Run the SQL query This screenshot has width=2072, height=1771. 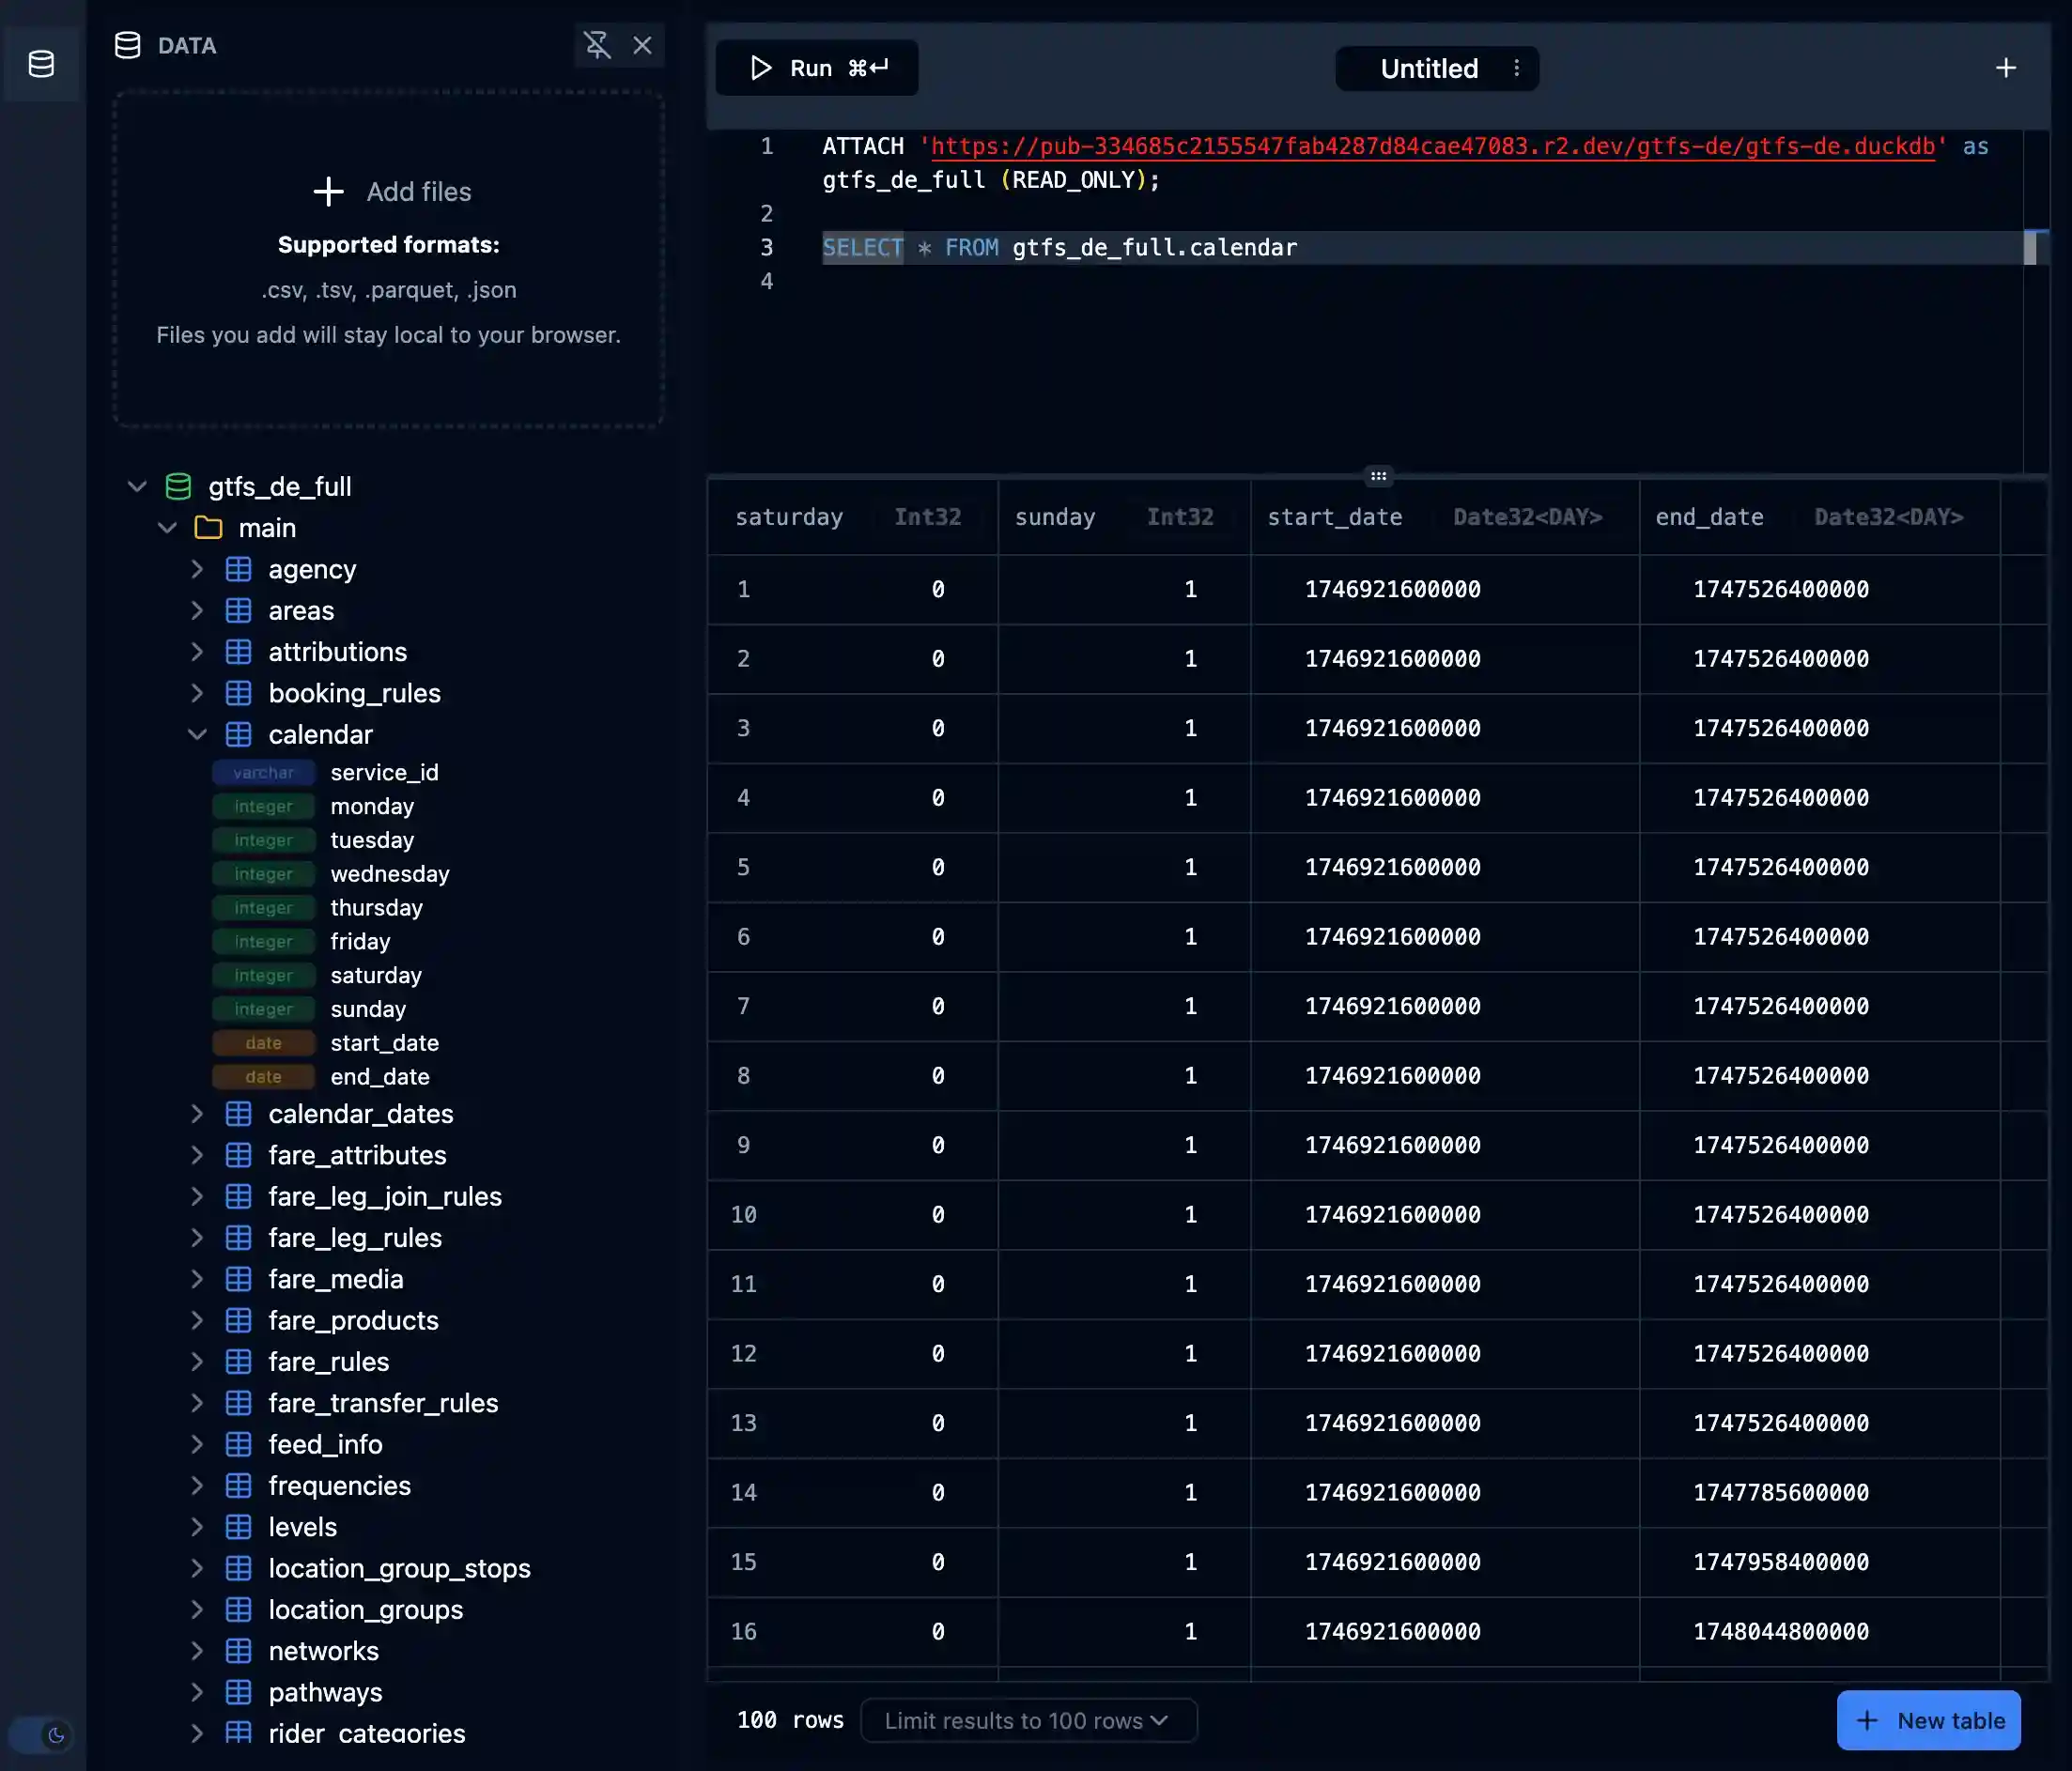pyautogui.click(x=817, y=68)
